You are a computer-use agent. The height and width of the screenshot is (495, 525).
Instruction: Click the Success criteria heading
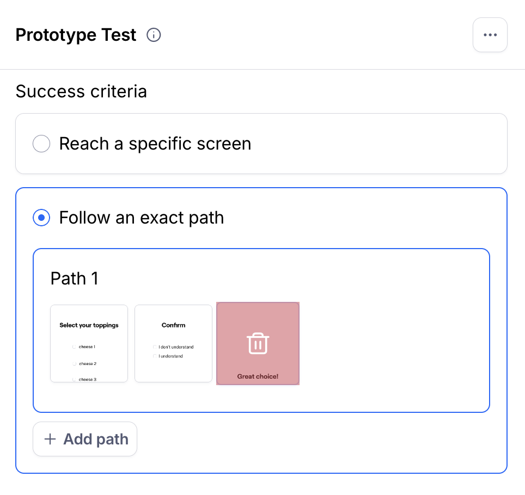(81, 91)
